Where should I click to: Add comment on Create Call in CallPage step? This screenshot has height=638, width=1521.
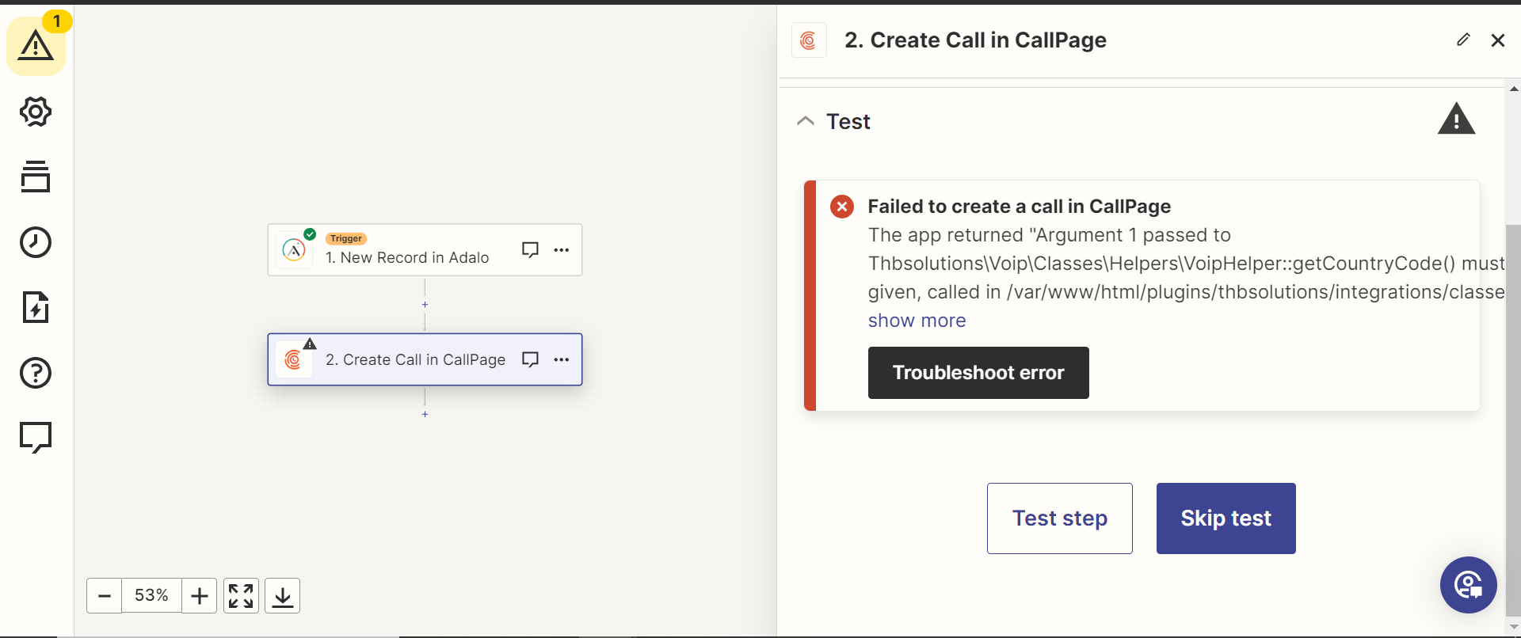coord(530,359)
